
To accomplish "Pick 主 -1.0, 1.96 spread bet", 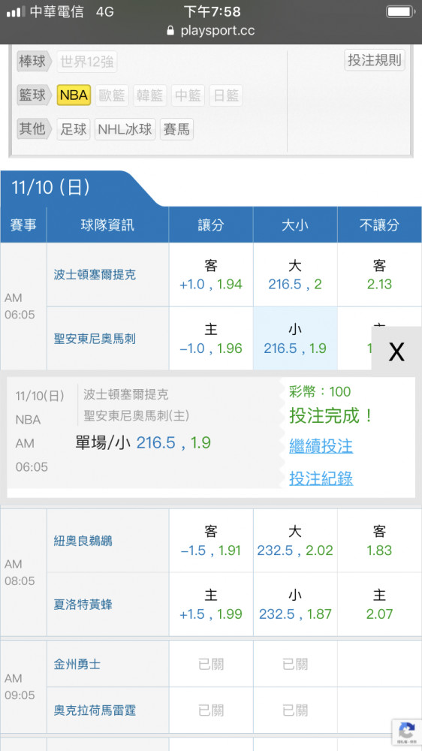I will (211, 339).
